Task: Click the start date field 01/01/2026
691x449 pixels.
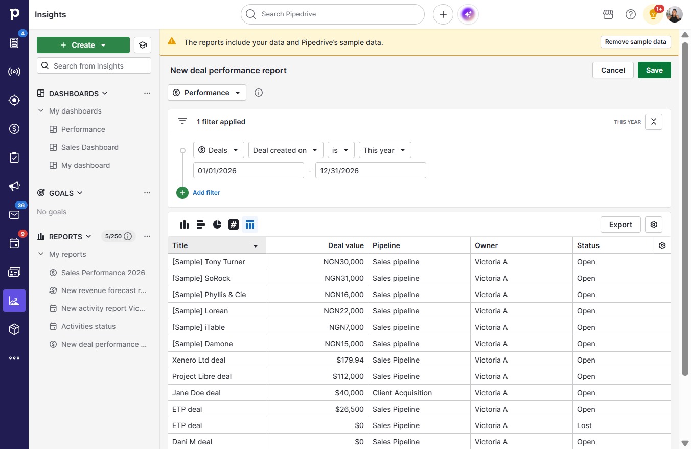Action: 248,170
